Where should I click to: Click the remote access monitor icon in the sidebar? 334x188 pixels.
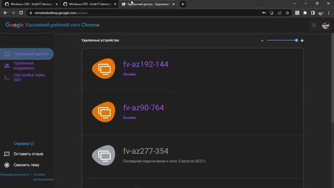(x=7, y=54)
